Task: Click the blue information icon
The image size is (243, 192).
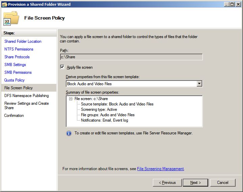Action: tap(69, 133)
